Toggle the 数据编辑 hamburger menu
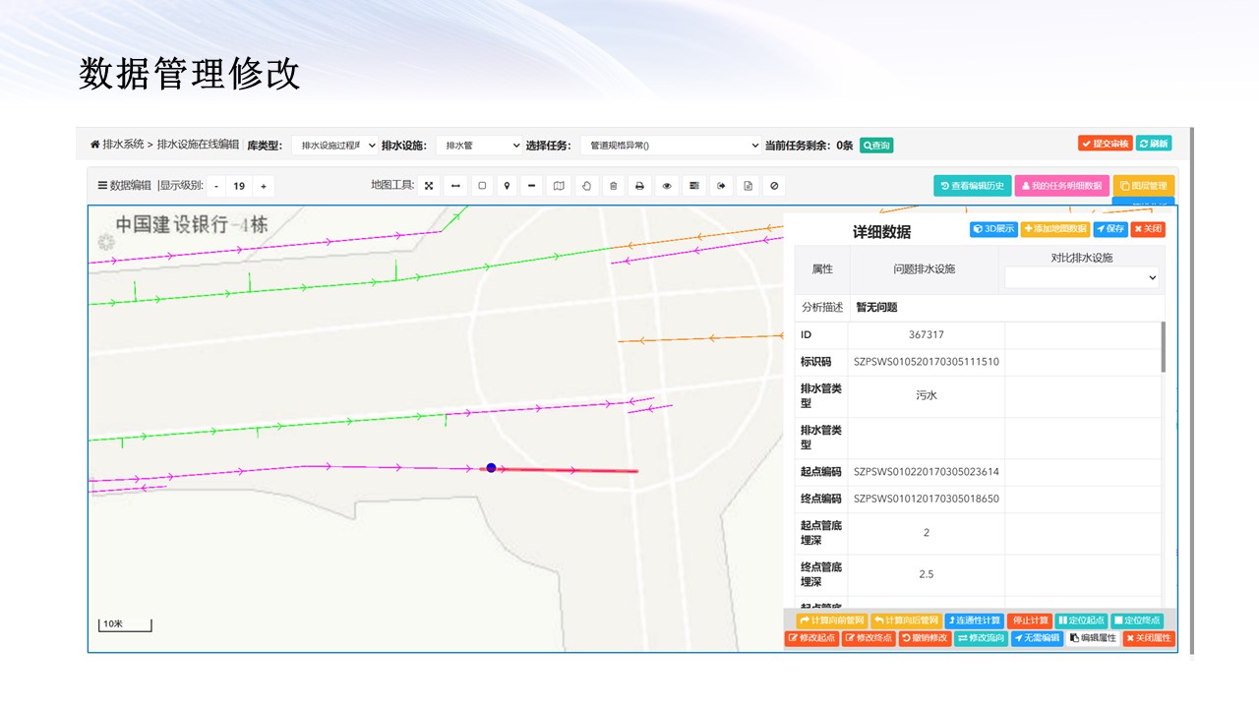 tap(102, 186)
